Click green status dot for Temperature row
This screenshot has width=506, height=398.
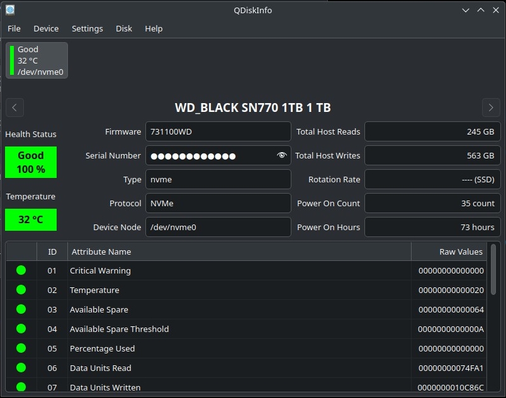[x=21, y=290]
